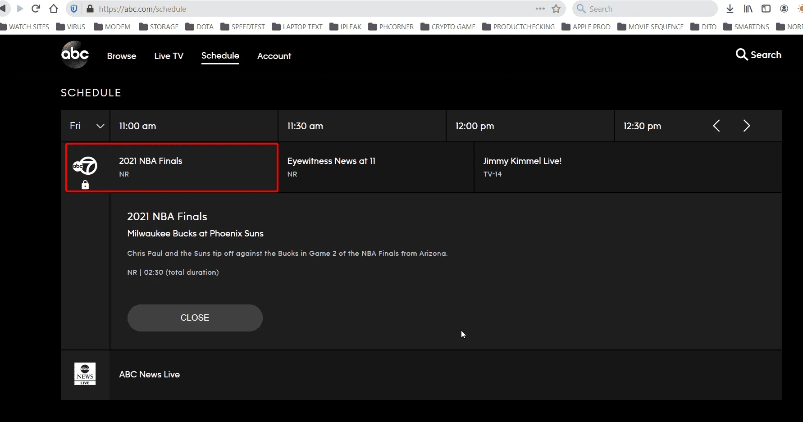Image resolution: width=803 pixels, height=422 pixels.
Task: Click the 12:30 pm time header
Action: (642, 126)
